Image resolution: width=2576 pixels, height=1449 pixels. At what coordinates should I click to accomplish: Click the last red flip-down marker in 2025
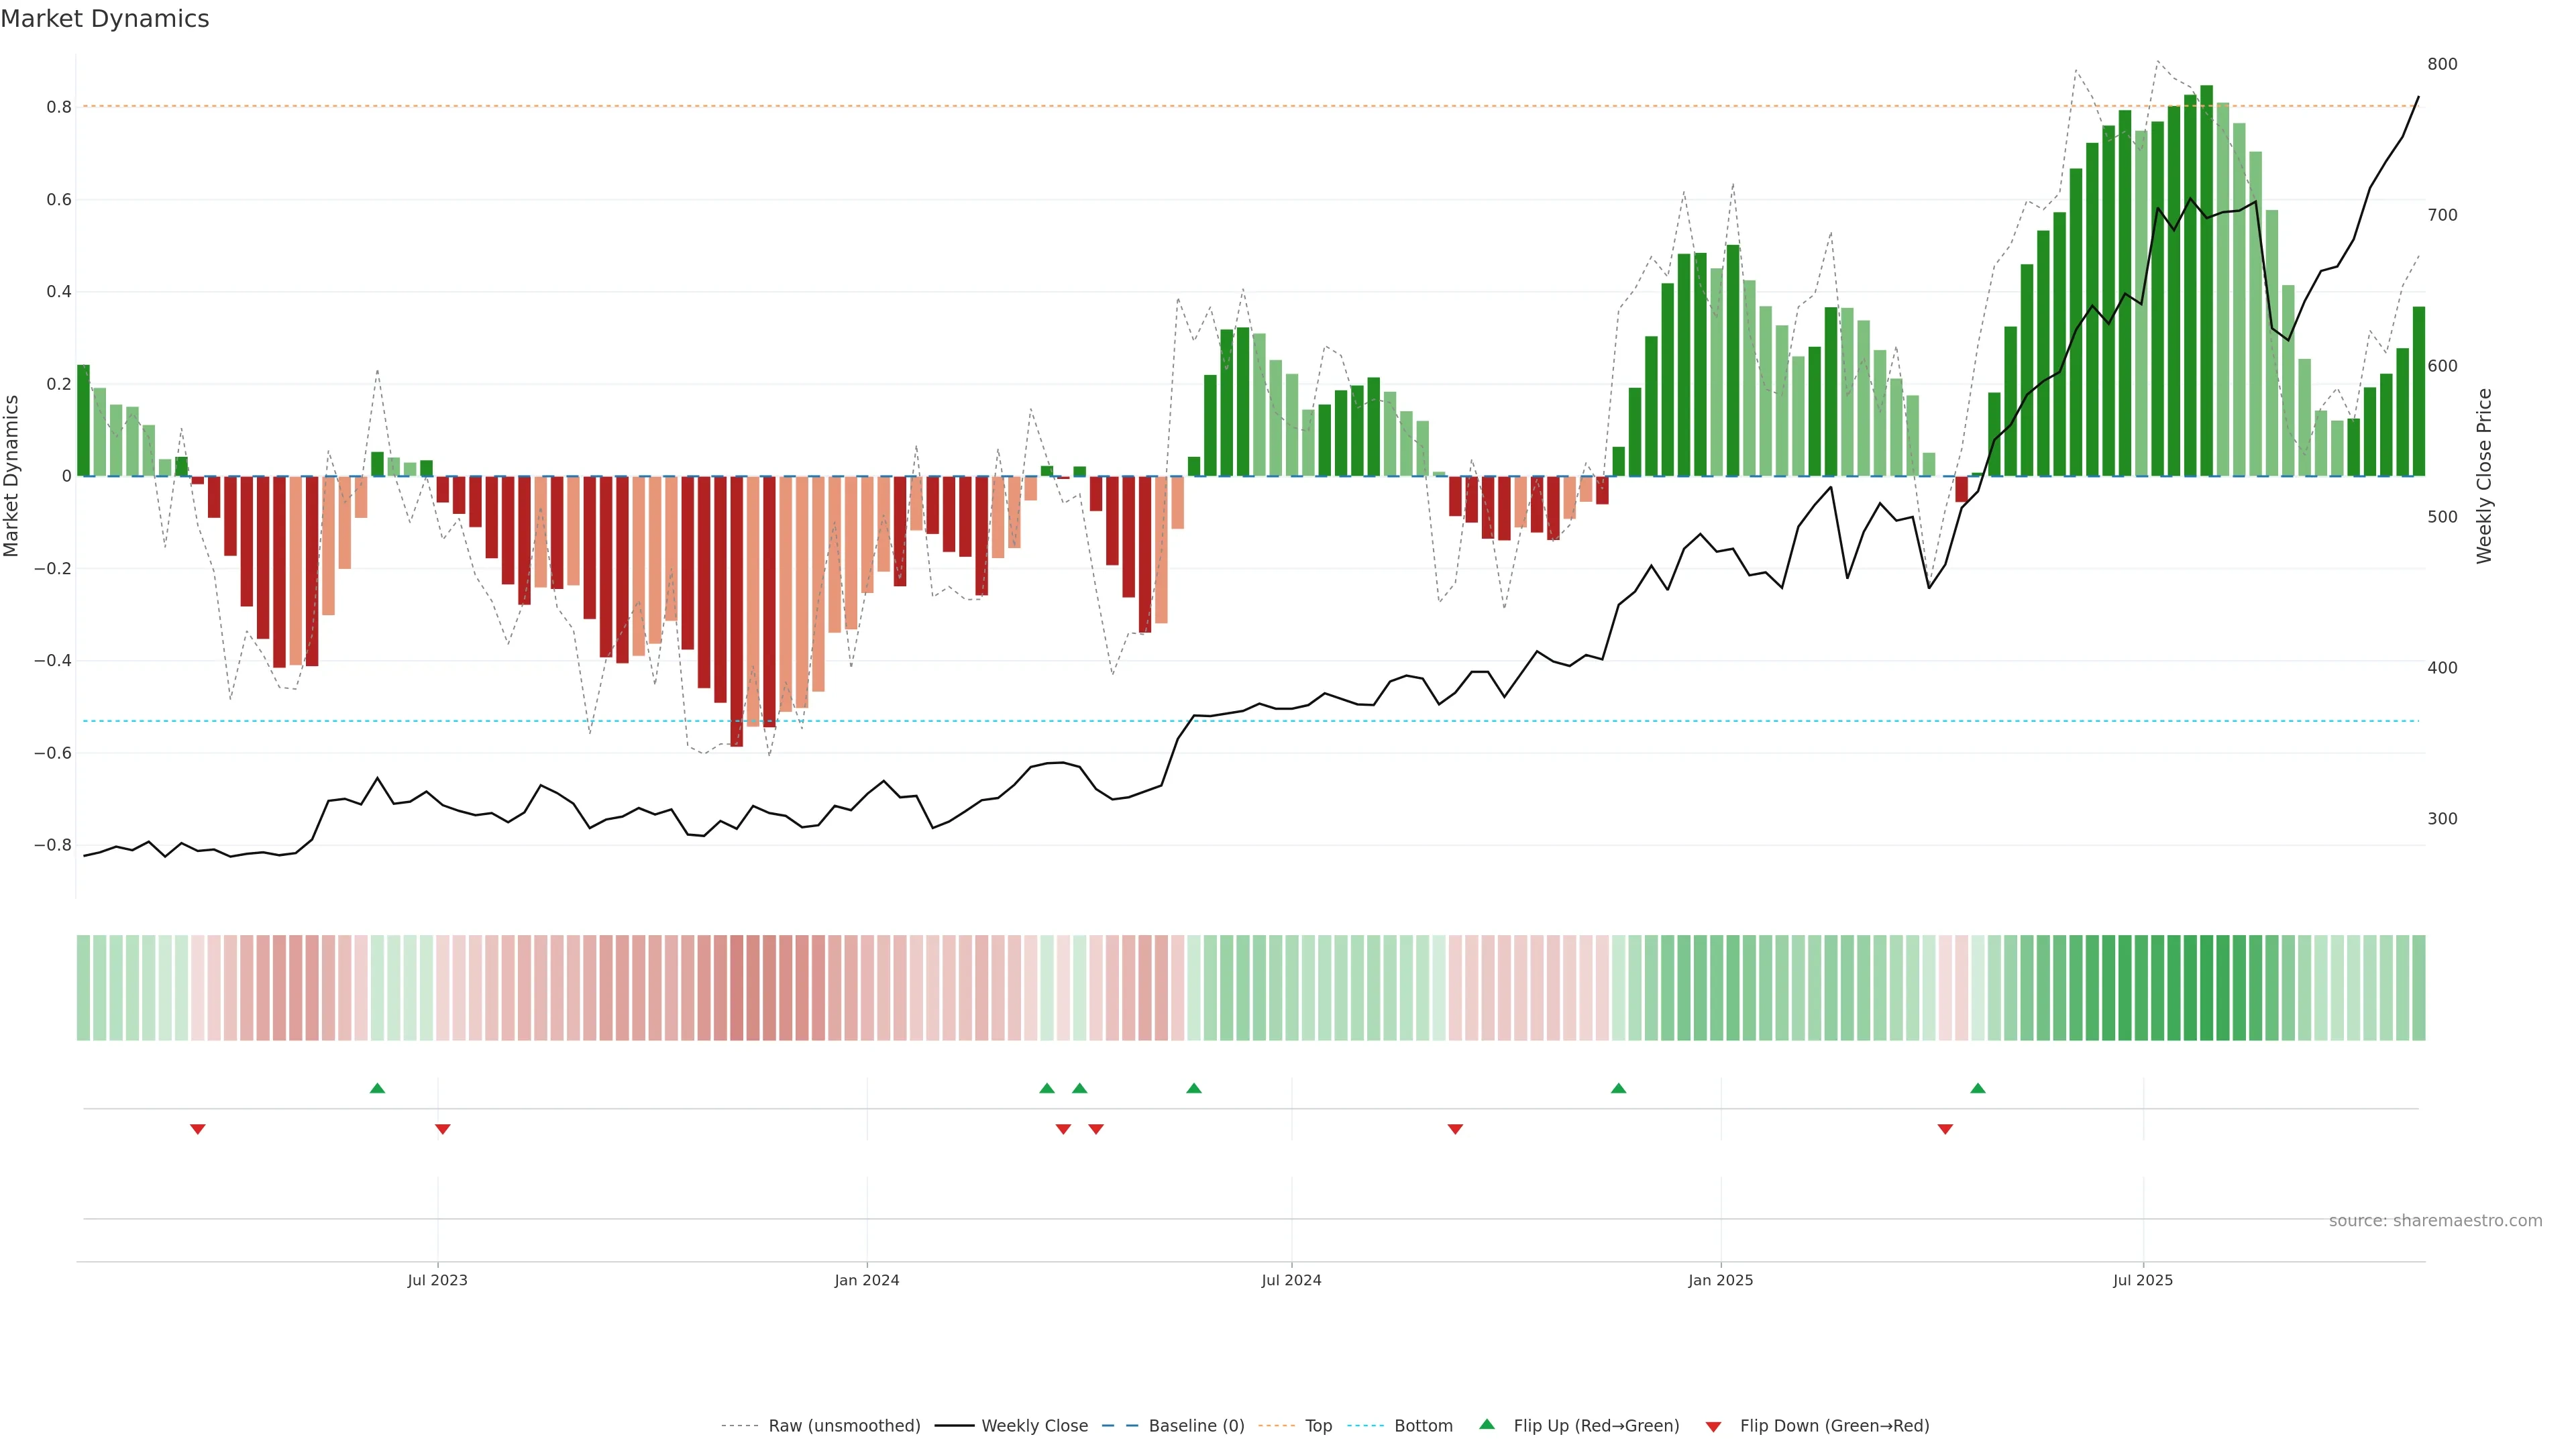point(1945,1129)
